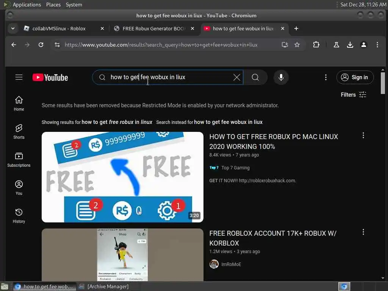
Task: Click the ImRoMoE channel avatar
Action: [214, 264]
